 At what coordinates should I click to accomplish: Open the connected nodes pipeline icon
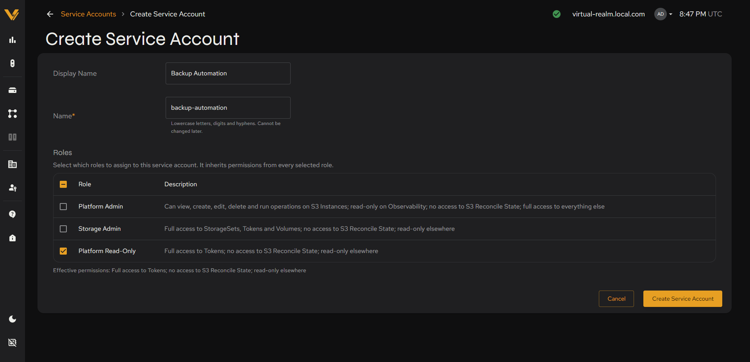[x=12, y=114]
